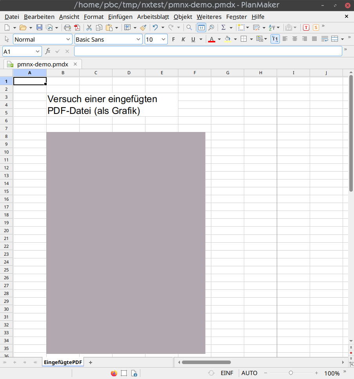Click the merge cells icon

pyautogui.click(x=334, y=39)
